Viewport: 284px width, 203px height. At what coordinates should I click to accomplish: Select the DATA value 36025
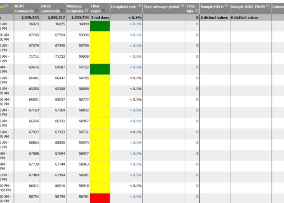(x=60, y=24)
